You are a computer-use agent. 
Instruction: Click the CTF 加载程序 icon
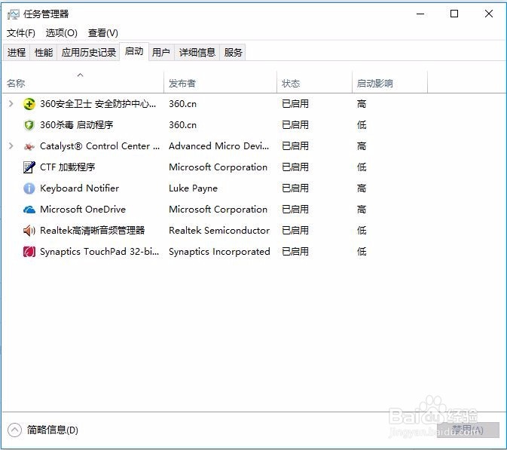pyautogui.click(x=29, y=167)
